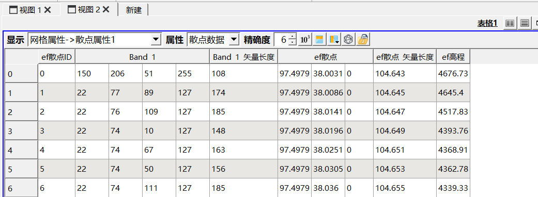
Task: Close the 视图 1 tab
Action: [x=48, y=10]
